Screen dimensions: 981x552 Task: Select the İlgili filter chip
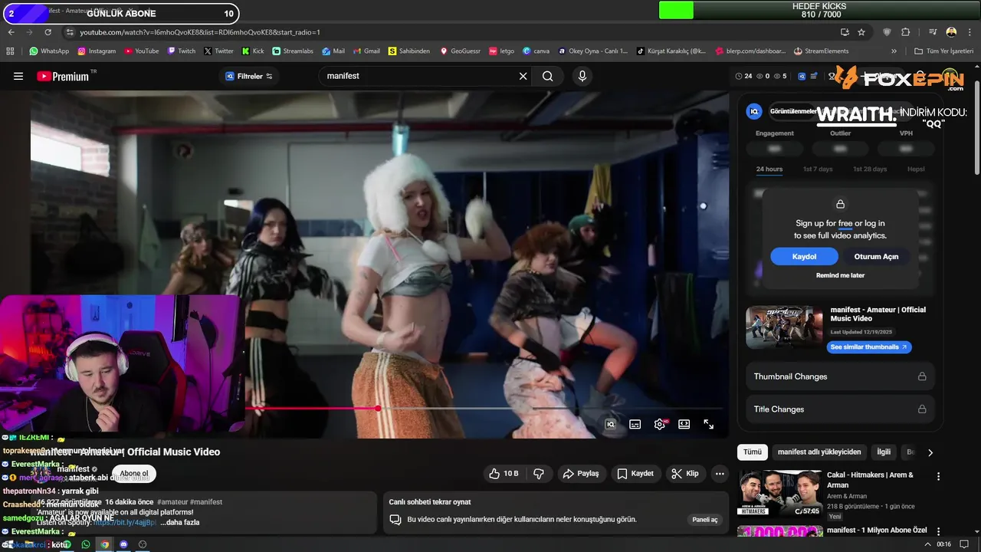click(884, 452)
